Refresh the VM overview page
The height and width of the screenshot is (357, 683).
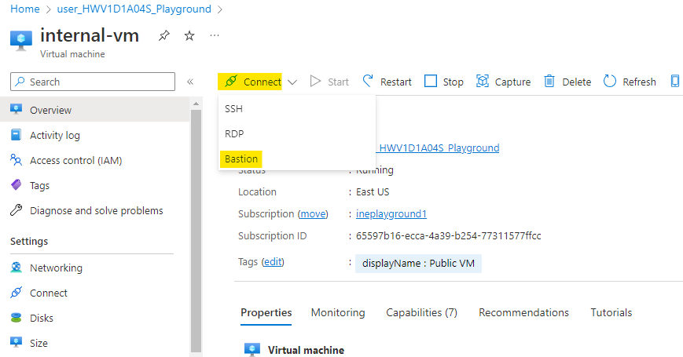(x=630, y=82)
